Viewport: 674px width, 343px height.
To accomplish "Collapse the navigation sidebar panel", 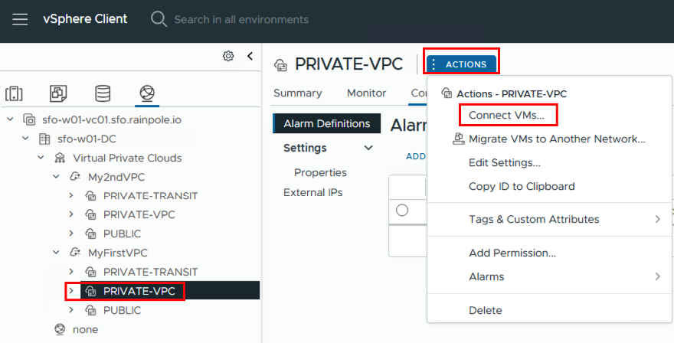I will pyautogui.click(x=250, y=56).
